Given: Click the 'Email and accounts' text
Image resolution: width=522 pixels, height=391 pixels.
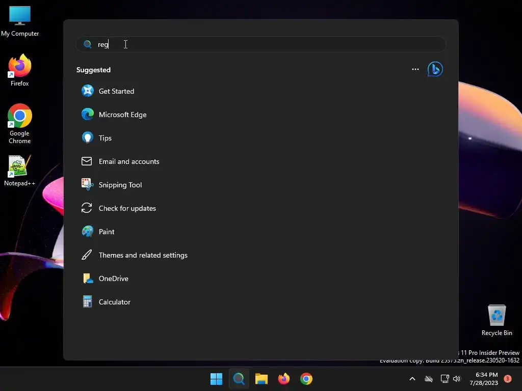Looking at the screenshot, I should [129, 161].
